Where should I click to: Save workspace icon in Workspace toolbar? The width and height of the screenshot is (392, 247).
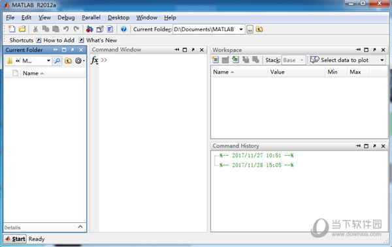246,60
